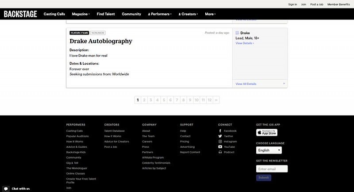Open the More navigation dropdown
Image resolution: width=354 pixels, height=192 pixels.
(210, 14)
